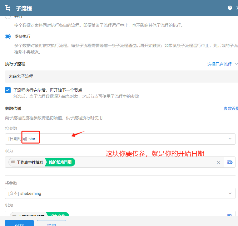Click the 保存 button

(x=19, y=223)
